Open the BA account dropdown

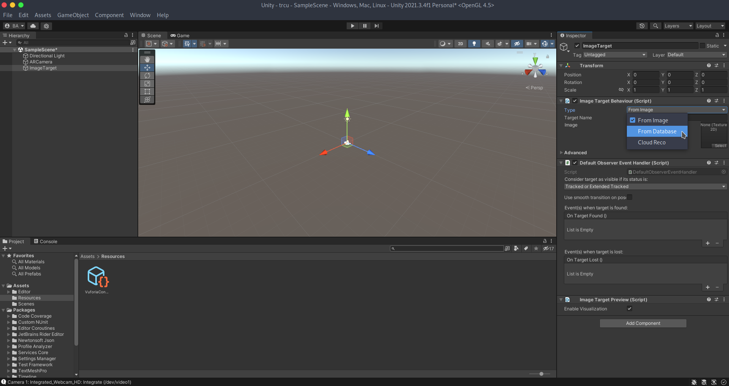[14, 26]
